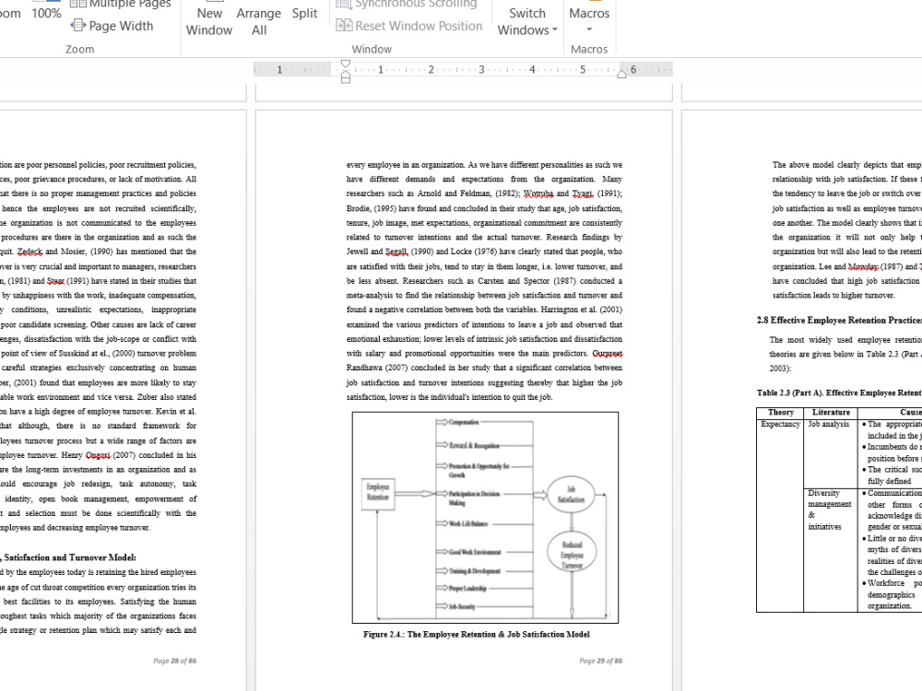922x691 pixels.
Task: Open a New Window of the document
Action: point(209,18)
